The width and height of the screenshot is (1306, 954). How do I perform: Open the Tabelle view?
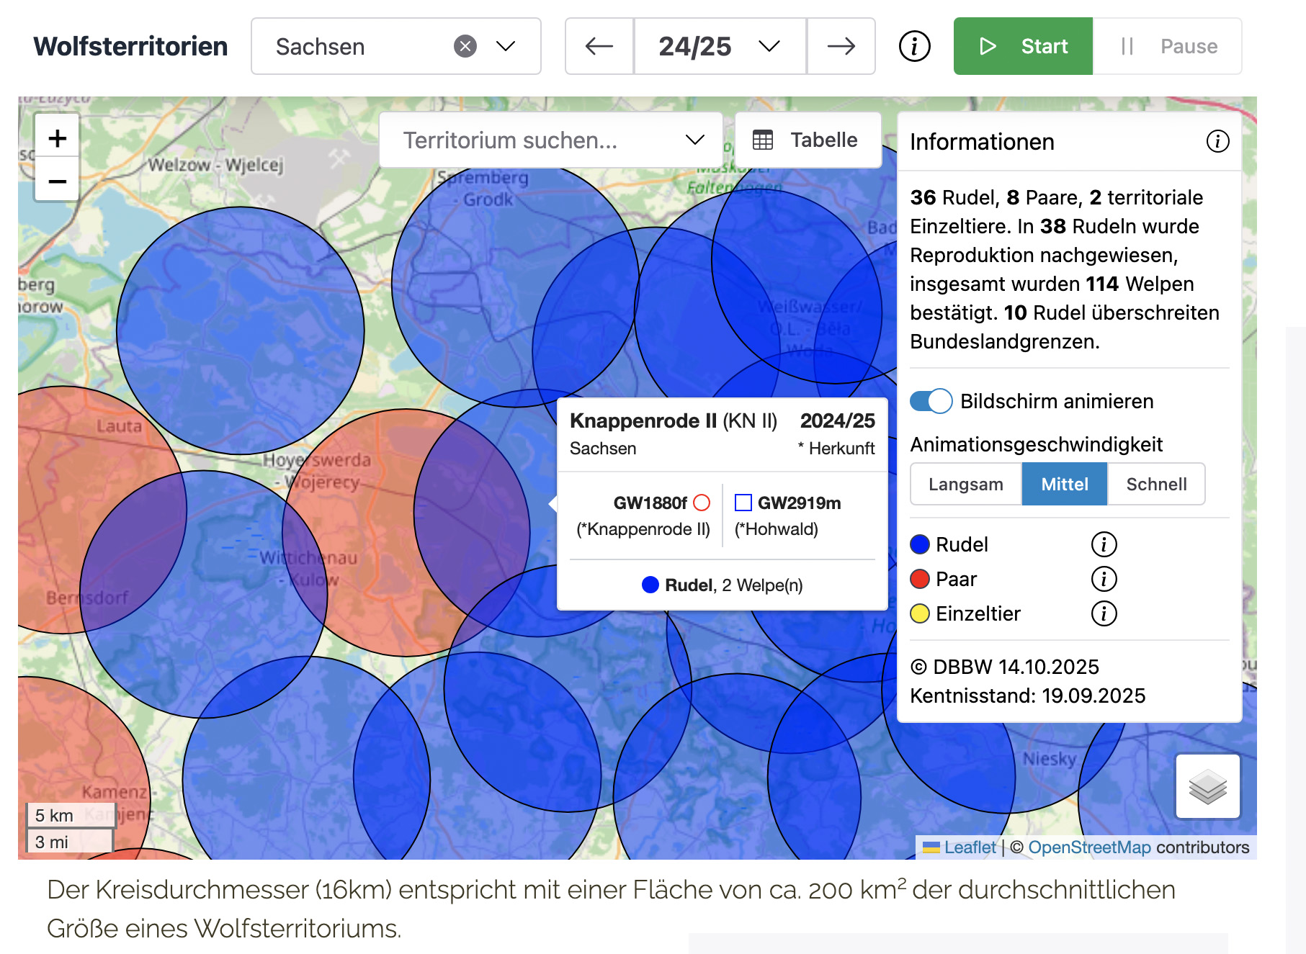[807, 140]
